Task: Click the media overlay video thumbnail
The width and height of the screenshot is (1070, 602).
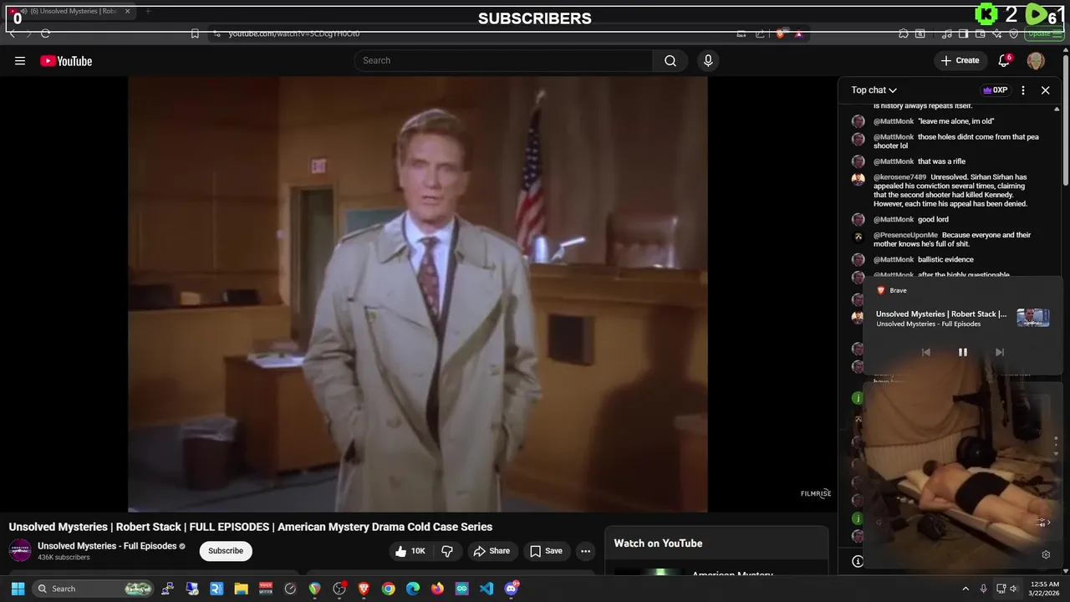Action: (1033, 318)
